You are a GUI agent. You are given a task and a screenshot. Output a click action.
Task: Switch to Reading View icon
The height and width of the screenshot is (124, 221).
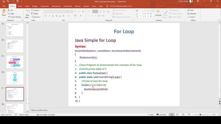[183, 115]
